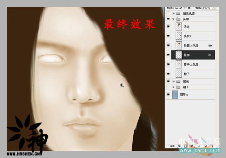Select the 脸部上色层 layer thumbnail
226x158 pixels.
pos(179,46)
